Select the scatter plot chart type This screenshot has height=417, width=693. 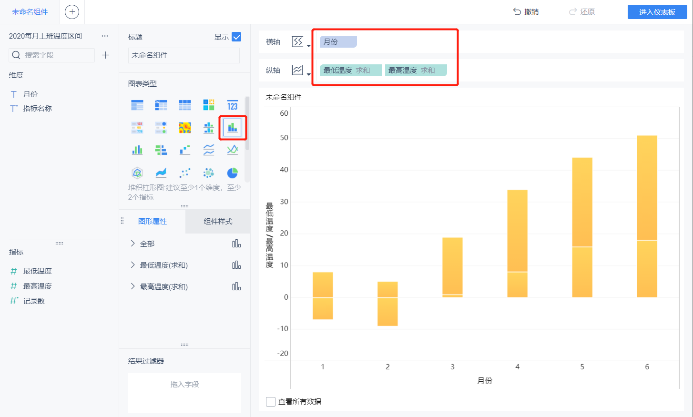point(185,173)
